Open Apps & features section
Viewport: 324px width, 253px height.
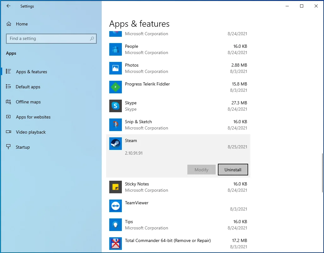click(x=31, y=72)
